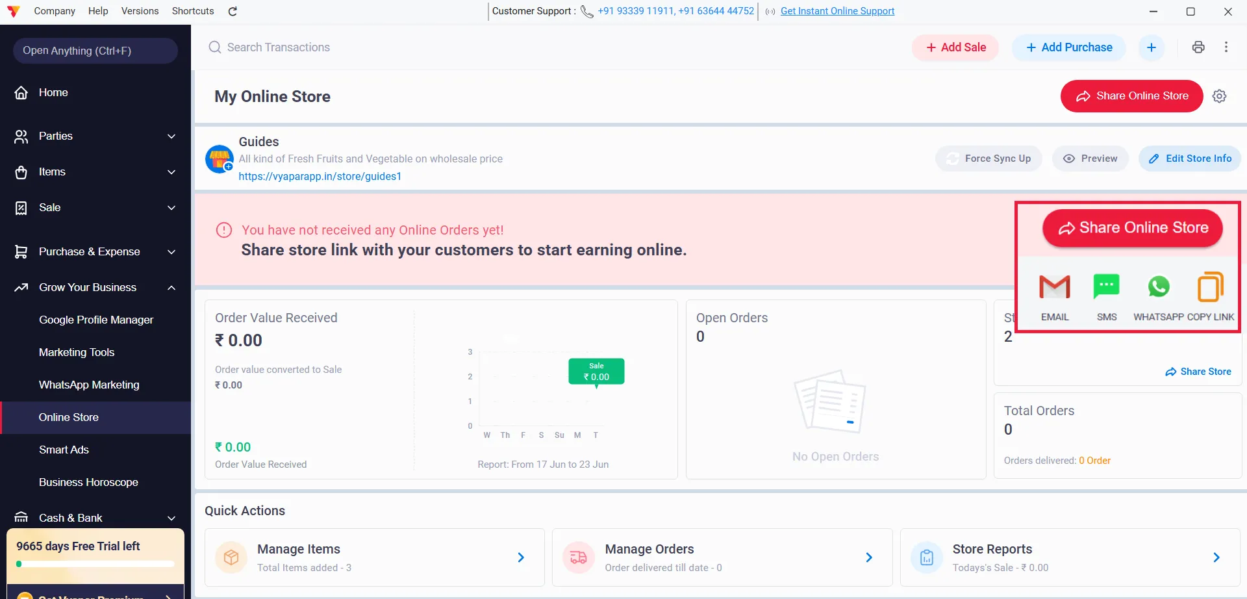Open Manage Orders arrow
The image size is (1247, 599).
point(869,557)
